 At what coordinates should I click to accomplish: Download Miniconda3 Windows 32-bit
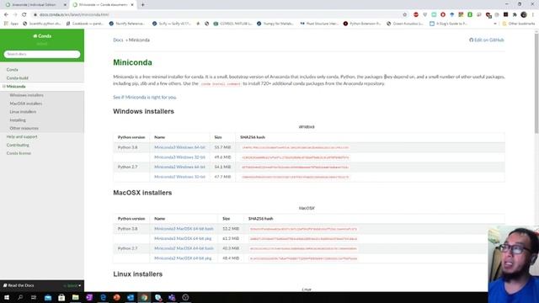(179, 157)
